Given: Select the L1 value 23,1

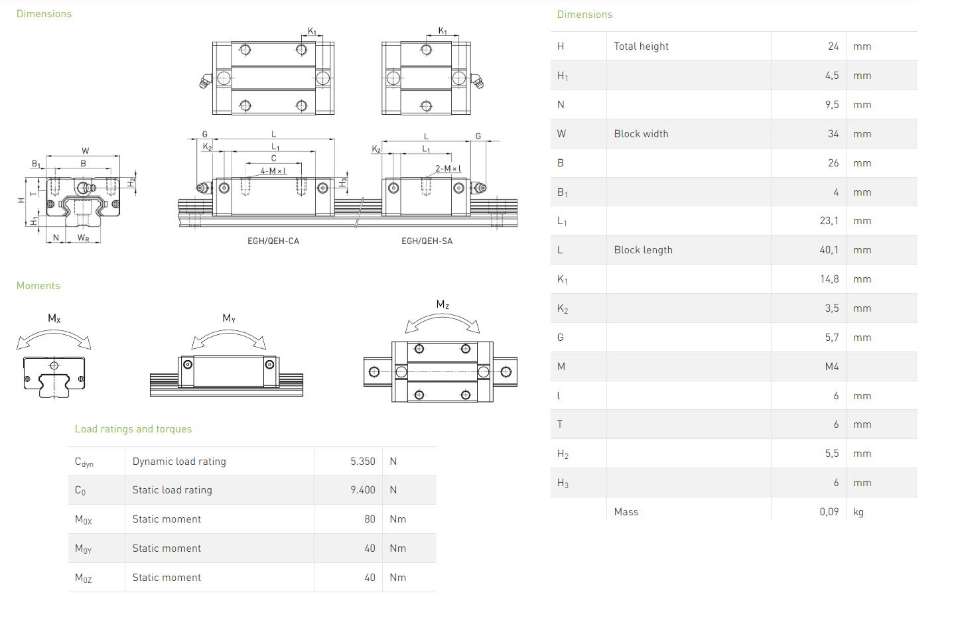Looking at the screenshot, I should pyautogui.click(x=829, y=221).
